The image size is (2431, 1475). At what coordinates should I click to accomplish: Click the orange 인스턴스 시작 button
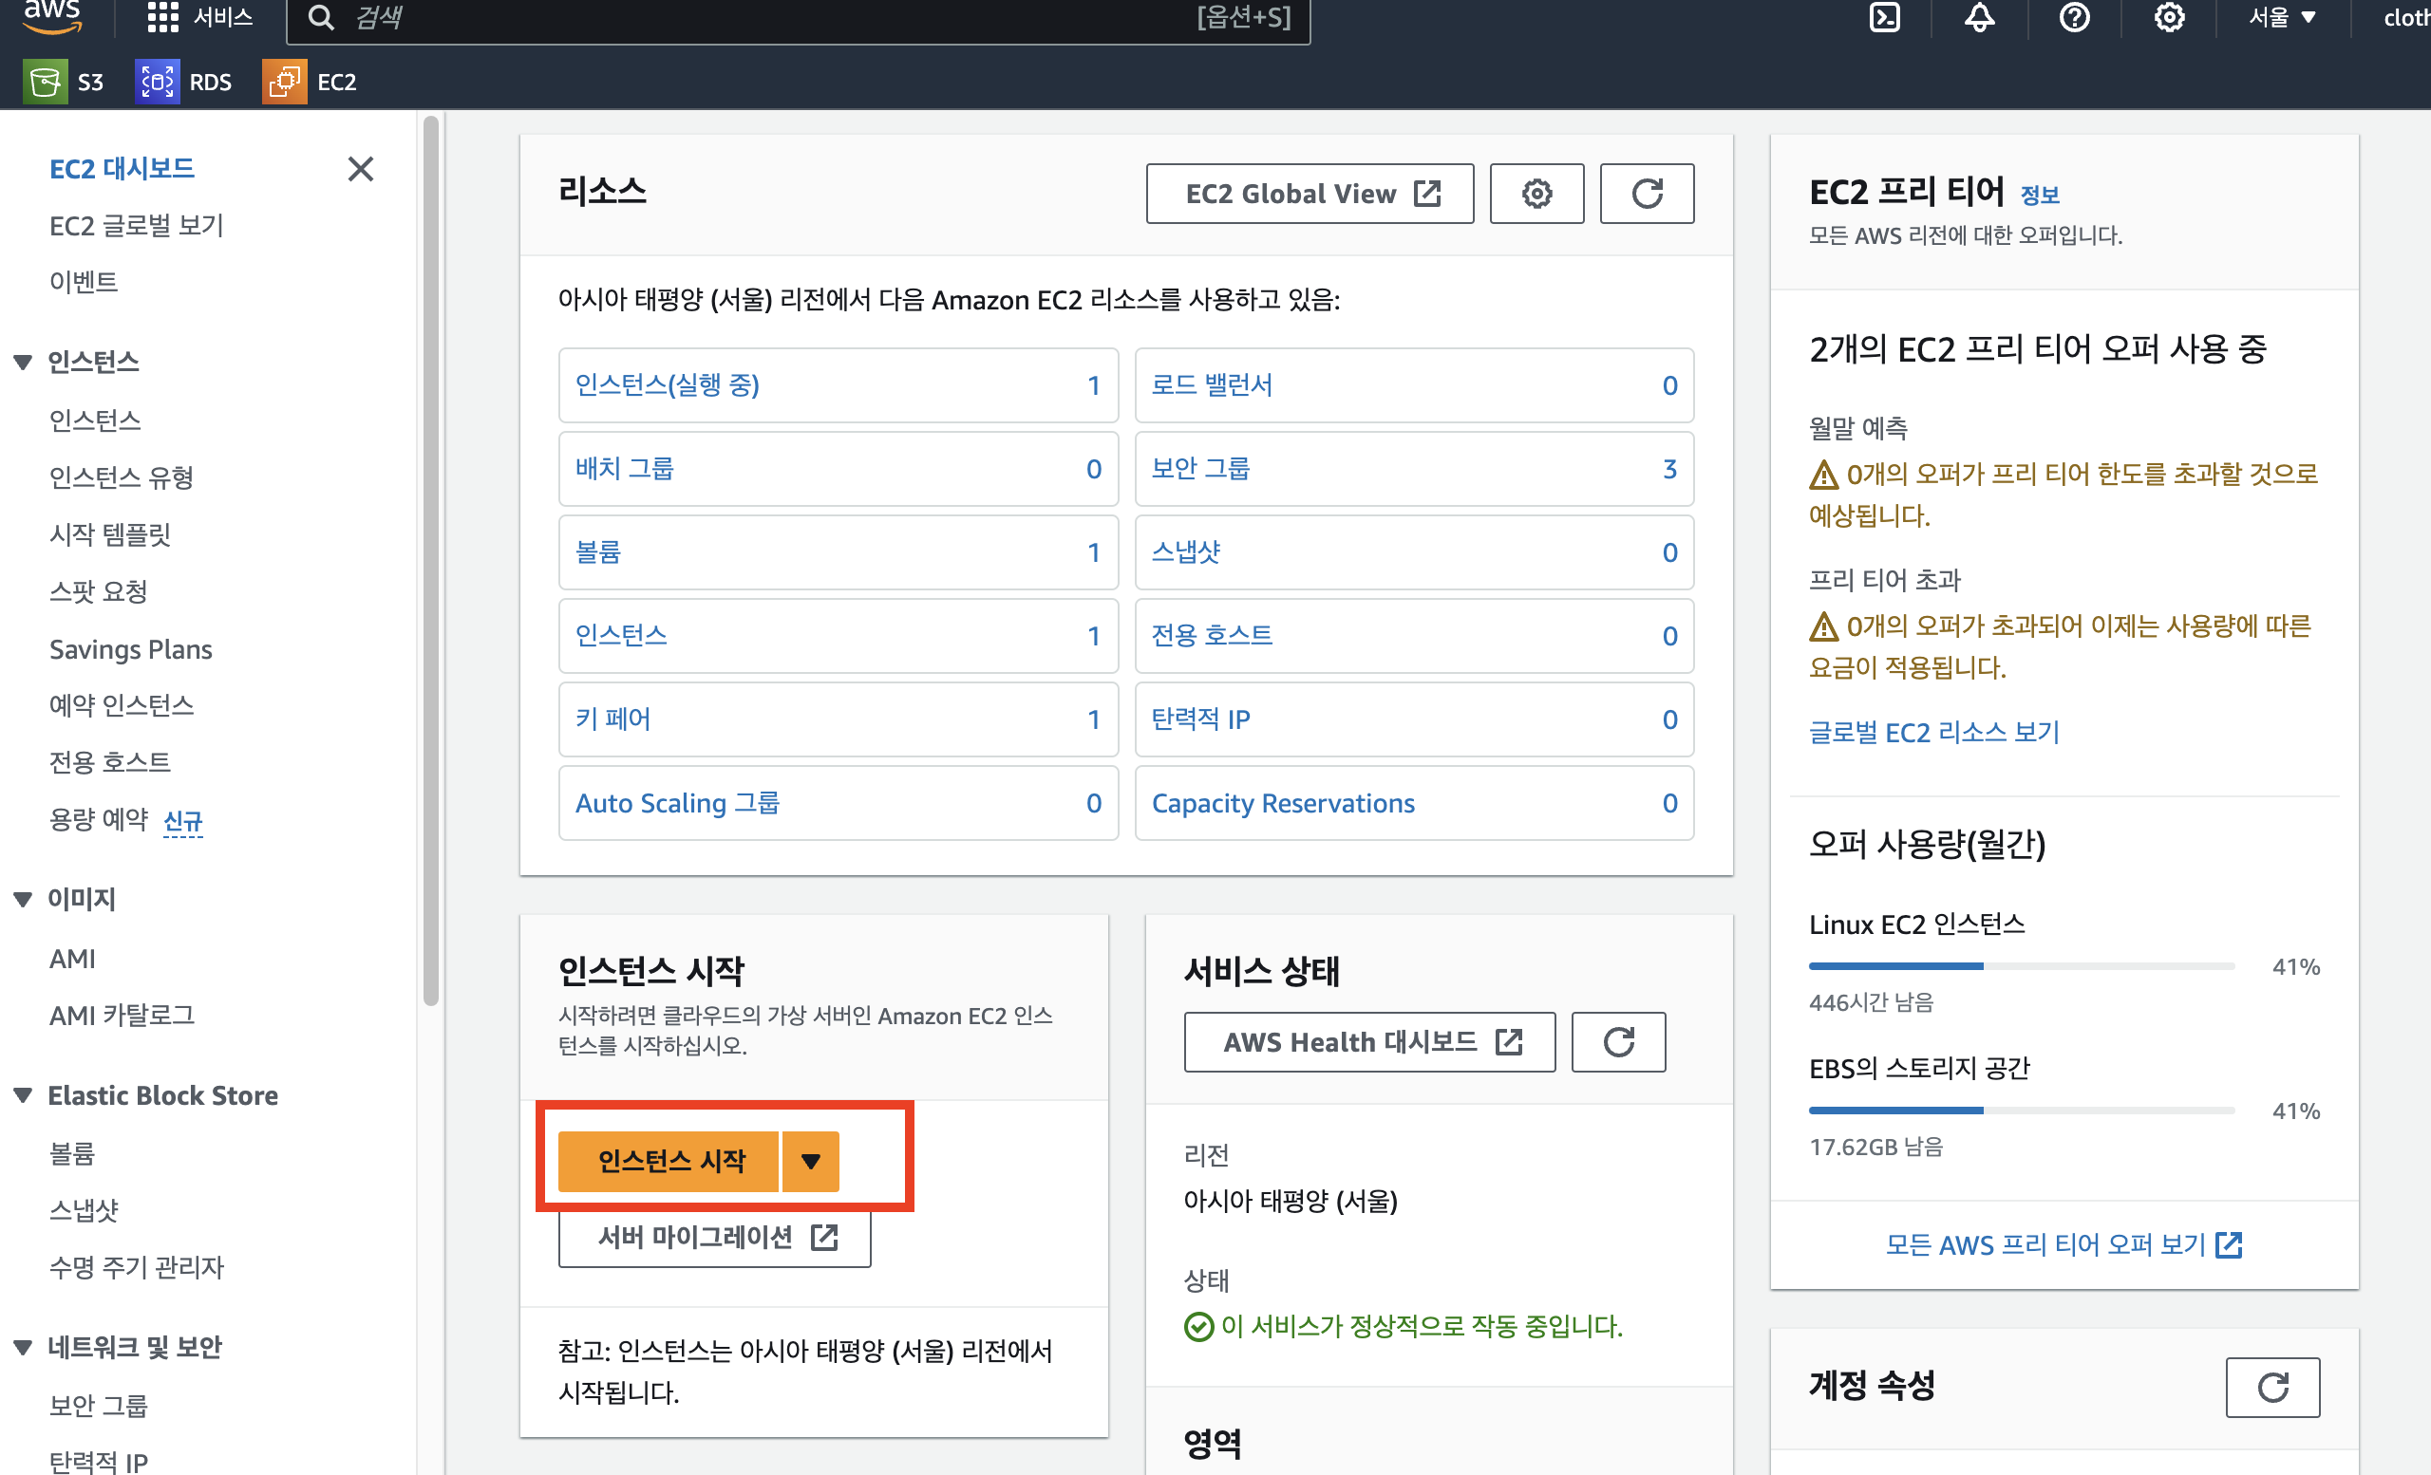(x=668, y=1161)
